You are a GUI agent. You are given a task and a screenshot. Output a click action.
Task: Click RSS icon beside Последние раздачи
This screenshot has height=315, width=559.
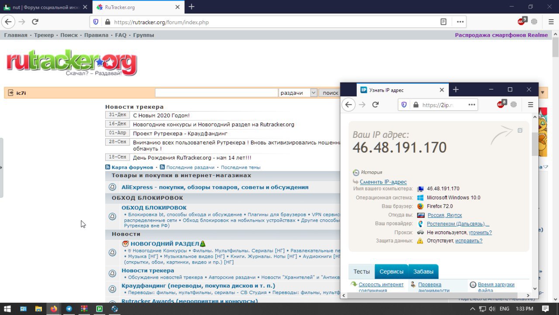(162, 167)
